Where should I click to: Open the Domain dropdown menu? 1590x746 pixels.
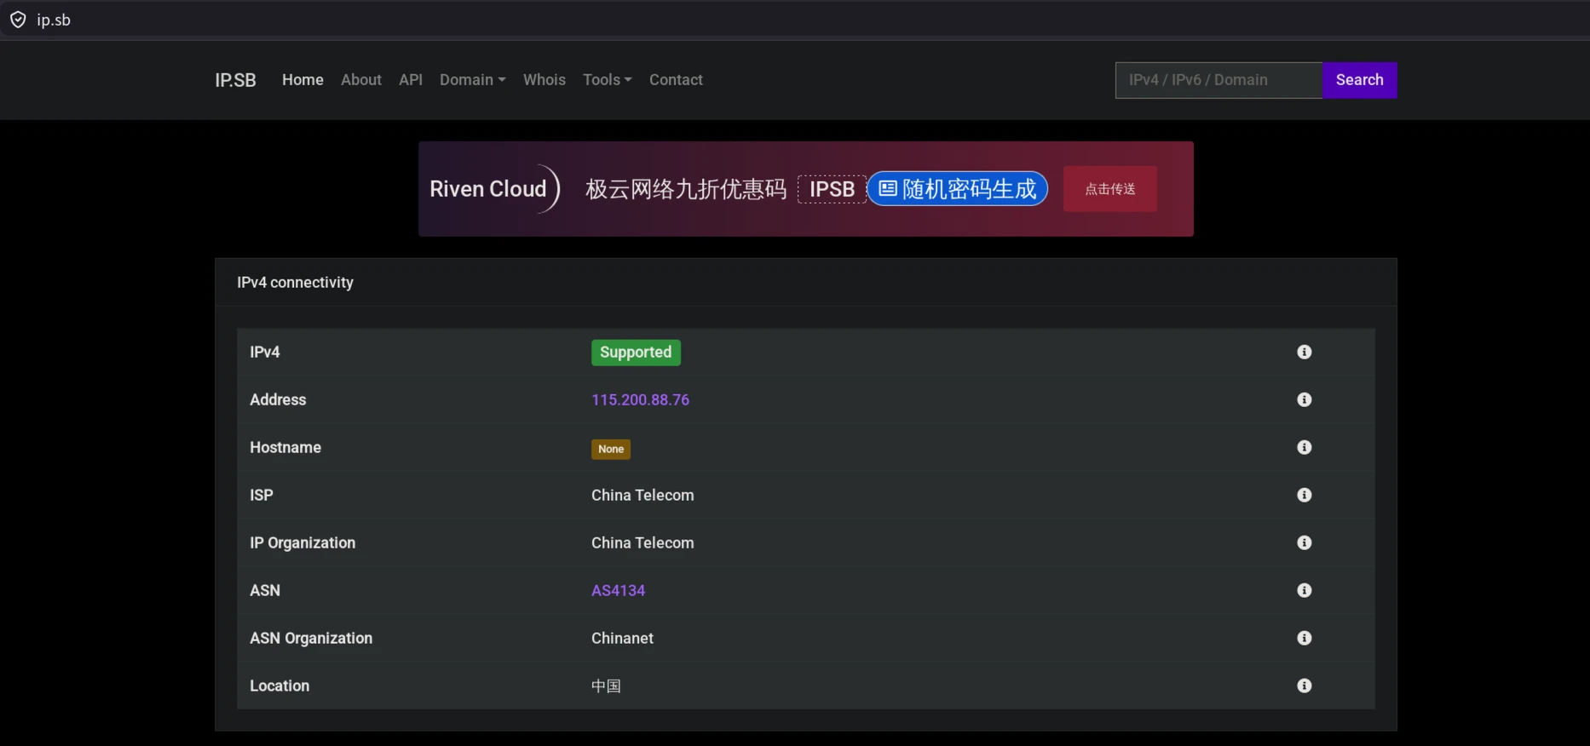pos(472,79)
